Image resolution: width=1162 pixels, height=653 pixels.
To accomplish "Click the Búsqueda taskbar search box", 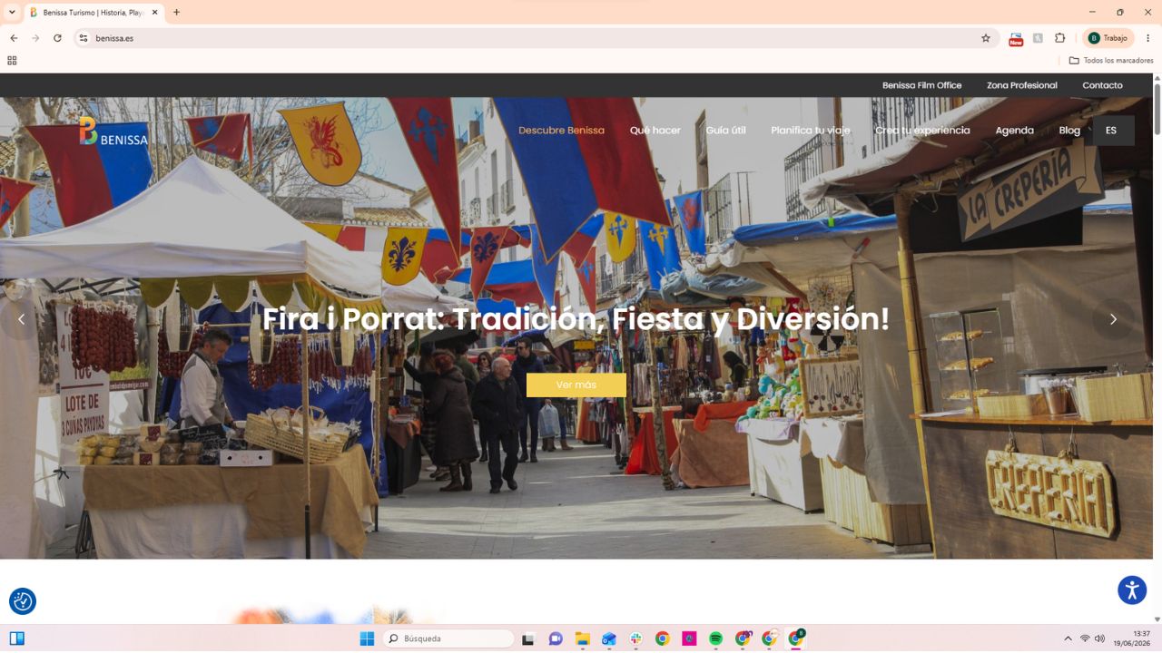I will 448,638.
